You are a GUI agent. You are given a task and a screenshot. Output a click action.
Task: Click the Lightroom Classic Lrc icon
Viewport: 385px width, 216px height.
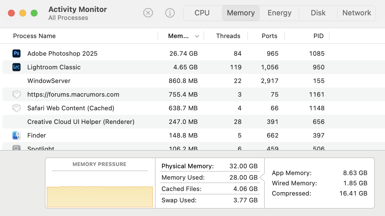[x=16, y=67]
